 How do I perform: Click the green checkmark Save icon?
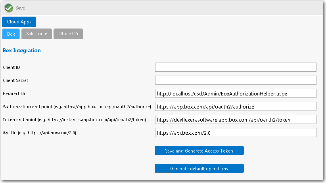click(x=9, y=8)
